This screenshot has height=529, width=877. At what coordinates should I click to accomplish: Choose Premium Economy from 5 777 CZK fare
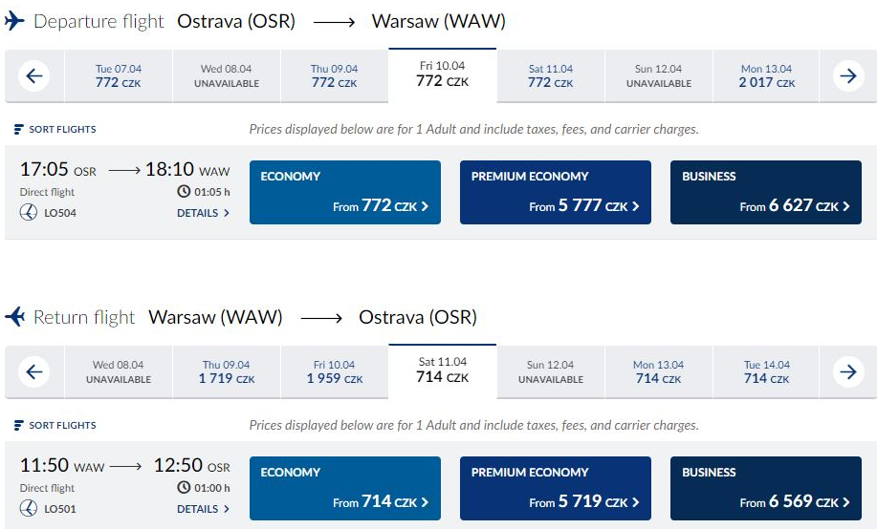tap(556, 193)
